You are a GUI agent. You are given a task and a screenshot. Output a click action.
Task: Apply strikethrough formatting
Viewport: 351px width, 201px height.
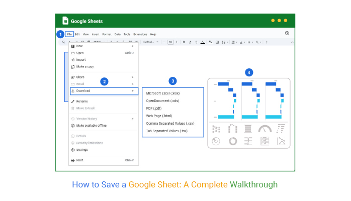point(196,42)
